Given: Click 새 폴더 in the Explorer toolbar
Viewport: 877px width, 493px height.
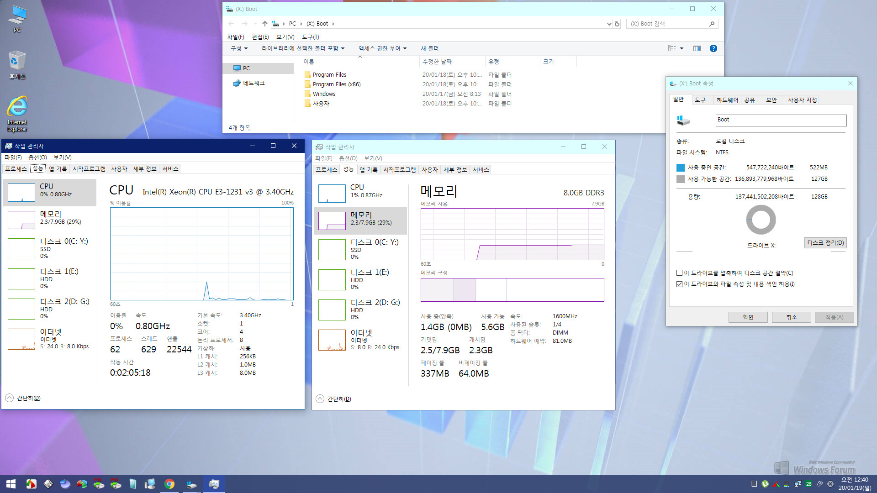Looking at the screenshot, I should [429, 48].
